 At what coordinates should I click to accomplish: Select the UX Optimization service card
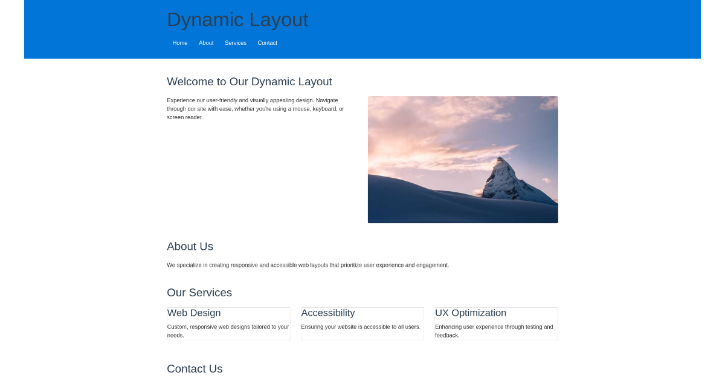[495, 323]
